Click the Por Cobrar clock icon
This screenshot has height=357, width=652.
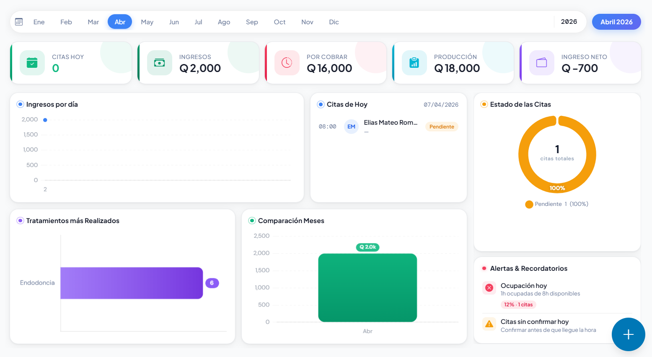(x=287, y=62)
